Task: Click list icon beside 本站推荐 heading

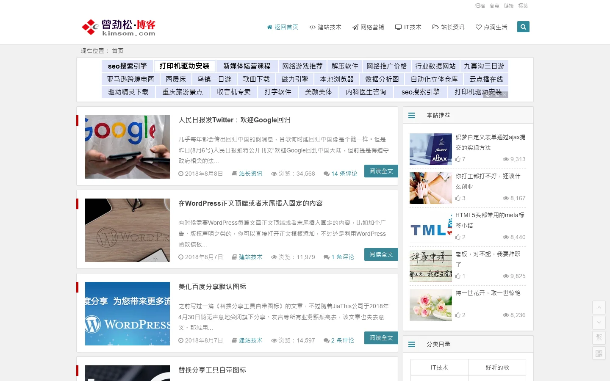Action: [x=411, y=115]
